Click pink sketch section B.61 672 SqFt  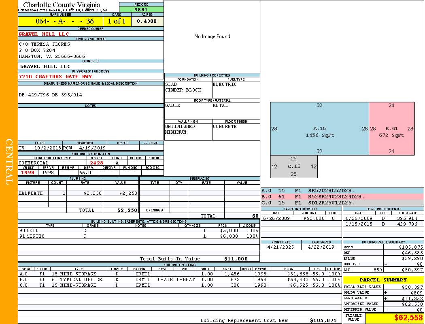[392, 128]
